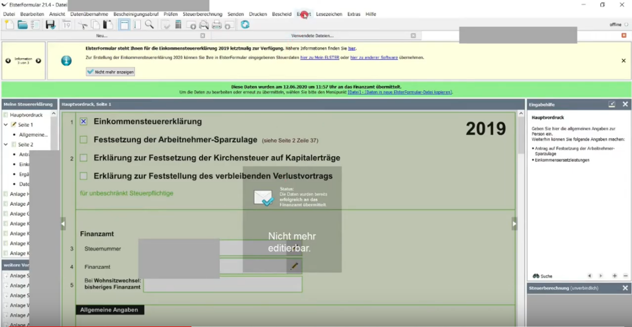Screen dimensions: 632x327
Task: Open the 'hier' information link
Action: coord(351,48)
